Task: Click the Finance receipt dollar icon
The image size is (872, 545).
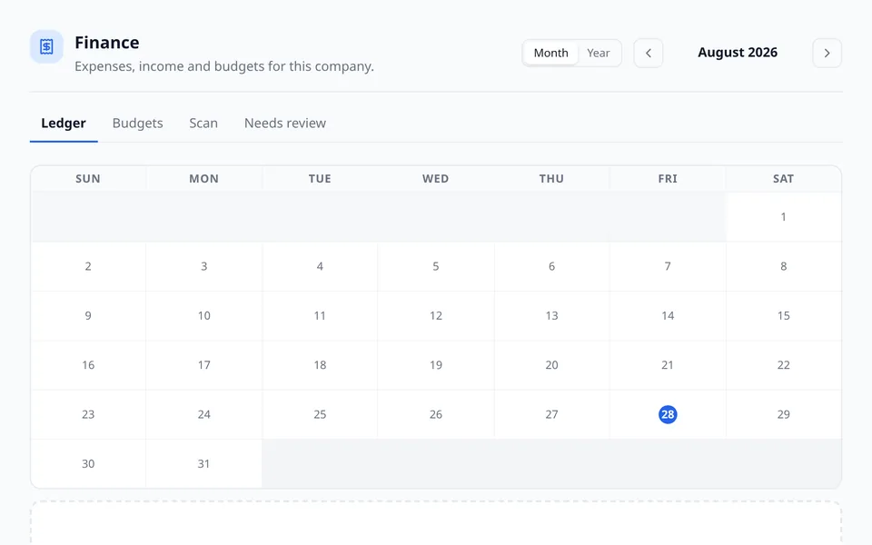Action: 46,46
